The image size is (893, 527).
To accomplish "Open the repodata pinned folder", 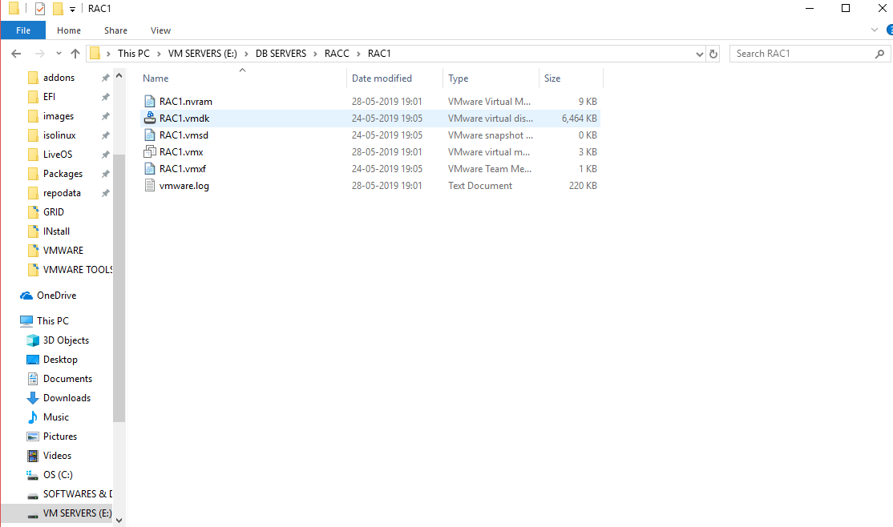I will click(x=62, y=193).
